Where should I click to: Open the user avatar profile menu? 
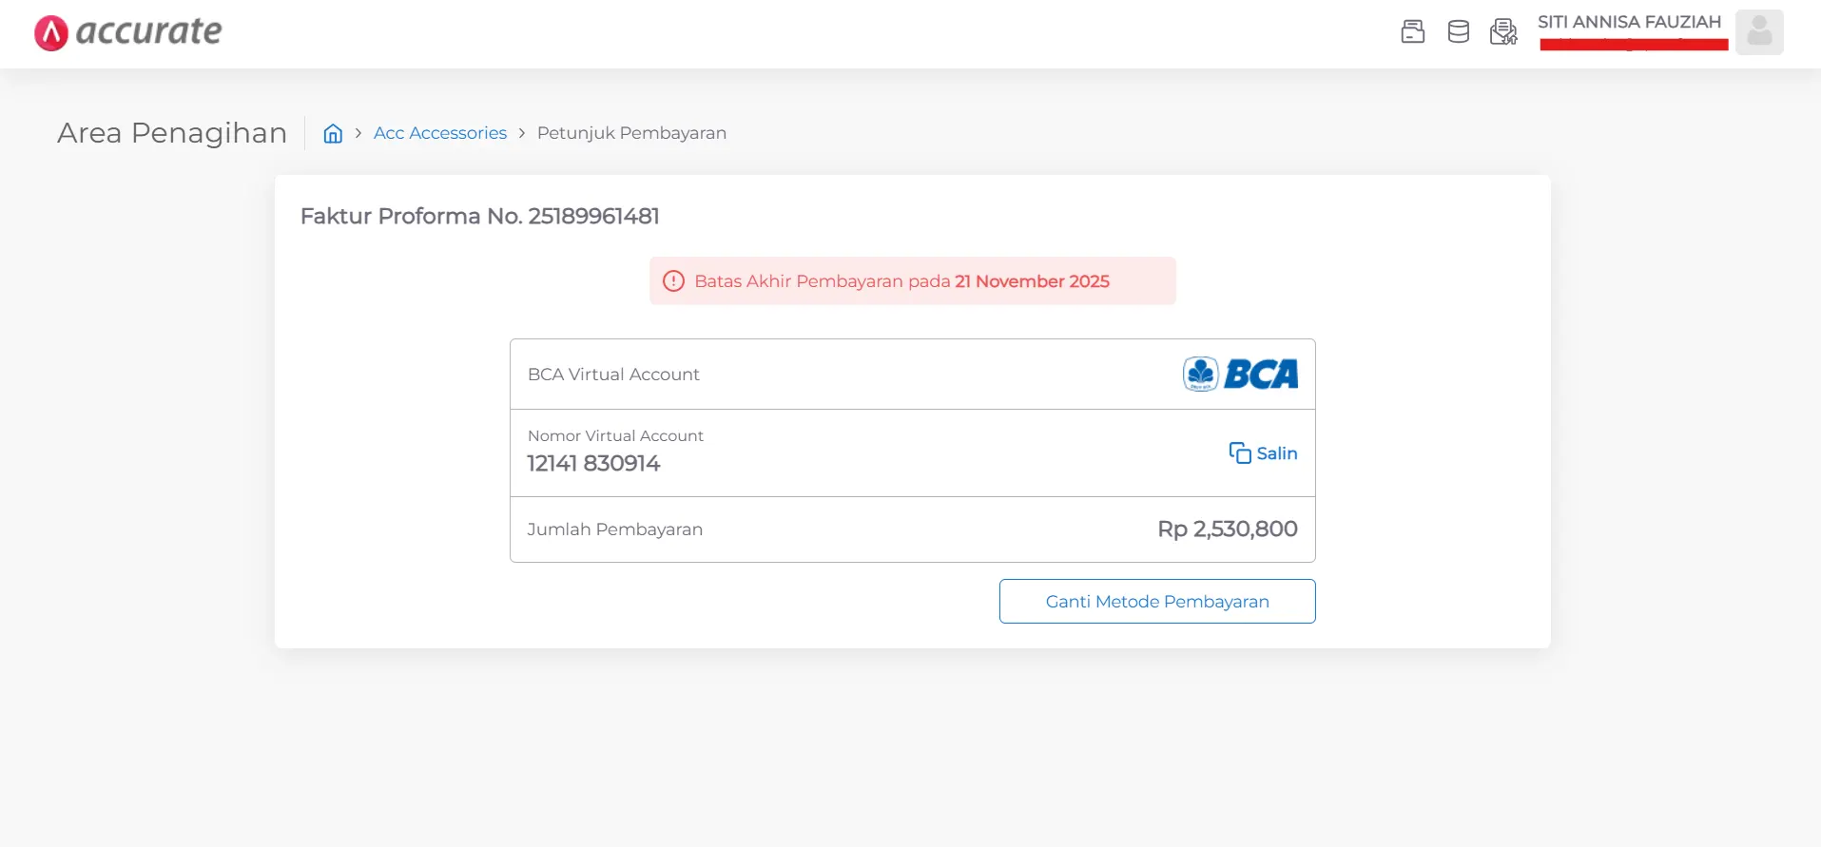pos(1758,32)
